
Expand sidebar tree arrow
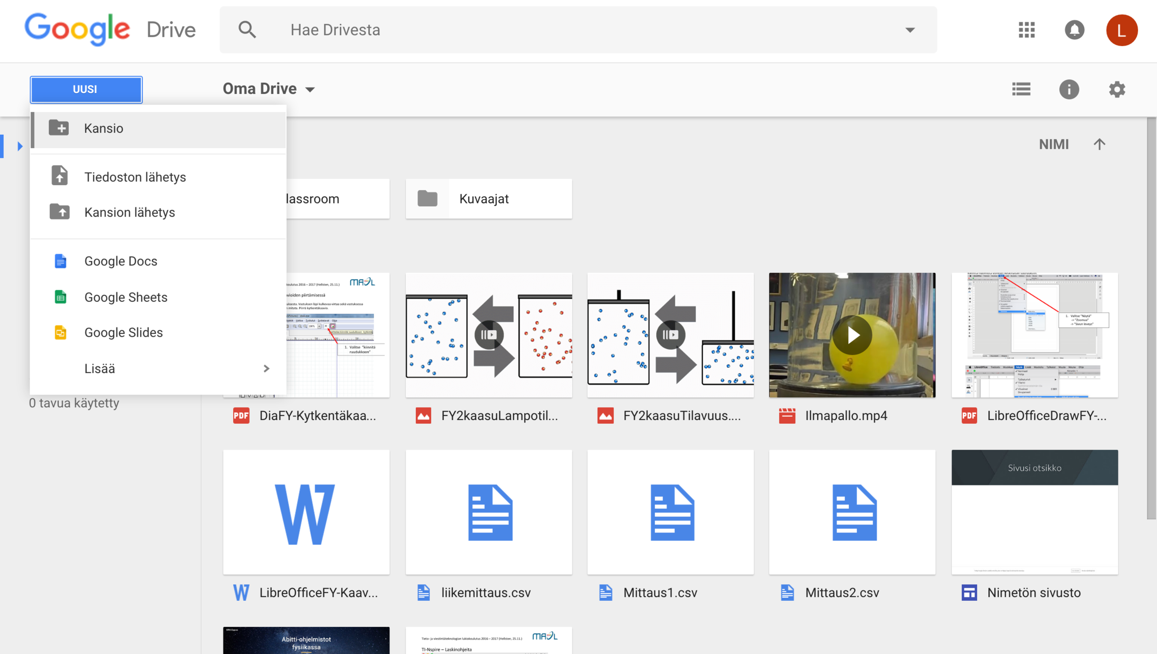pyautogui.click(x=20, y=146)
